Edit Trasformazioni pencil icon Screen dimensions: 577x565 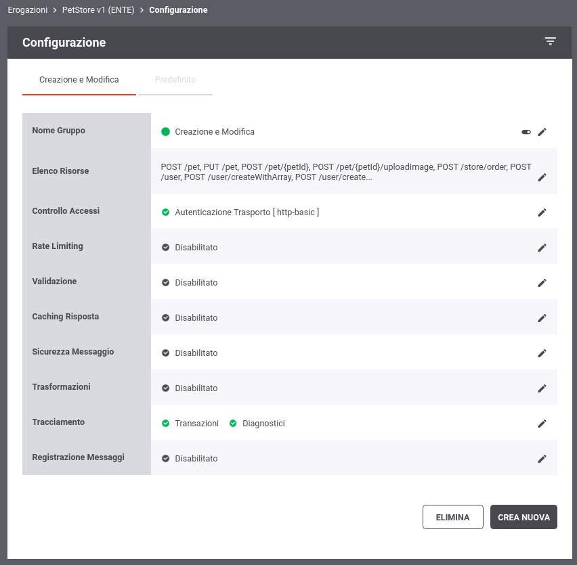click(542, 388)
